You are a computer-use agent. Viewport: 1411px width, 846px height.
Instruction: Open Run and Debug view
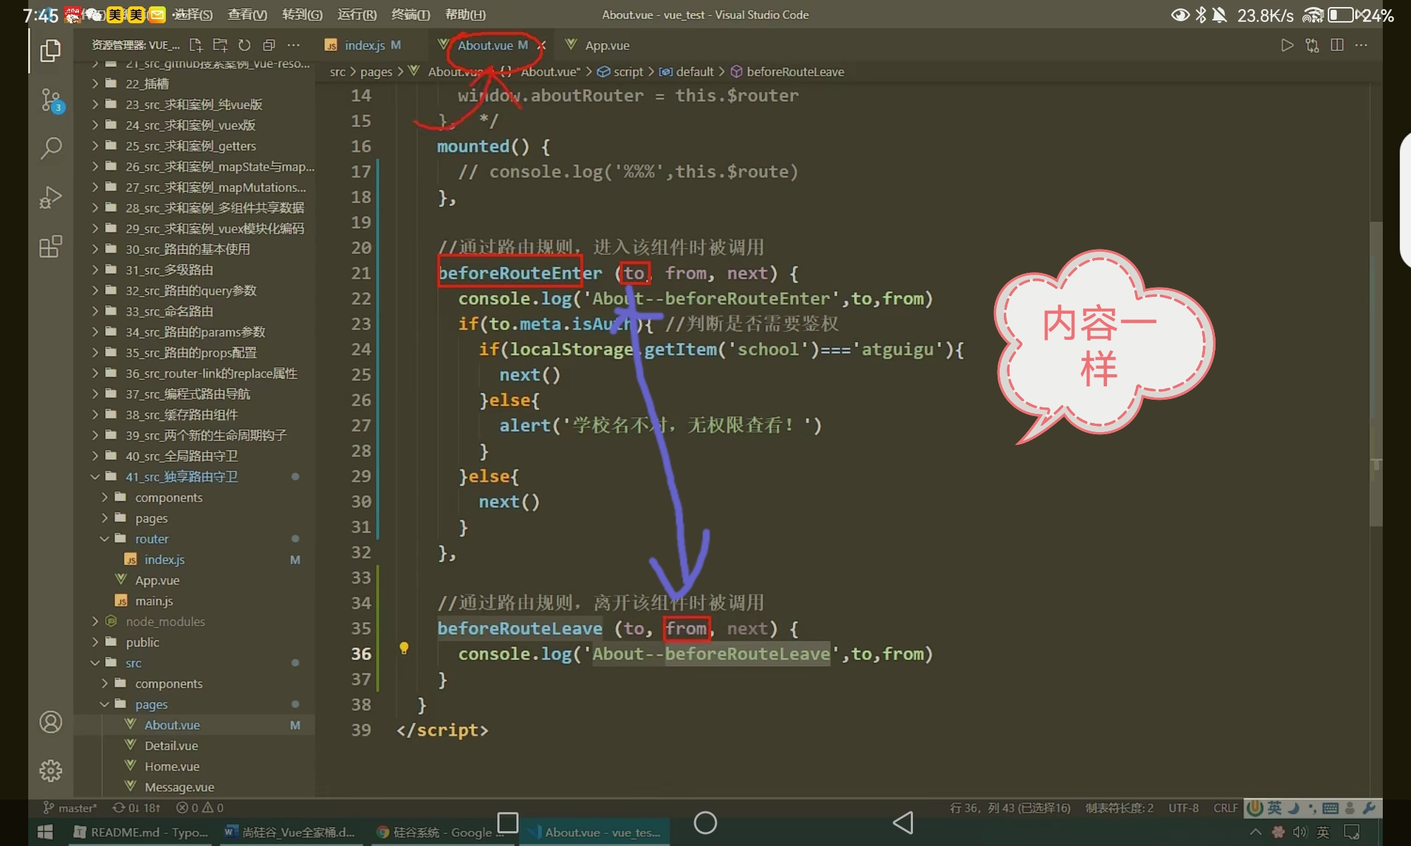click(50, 197)
